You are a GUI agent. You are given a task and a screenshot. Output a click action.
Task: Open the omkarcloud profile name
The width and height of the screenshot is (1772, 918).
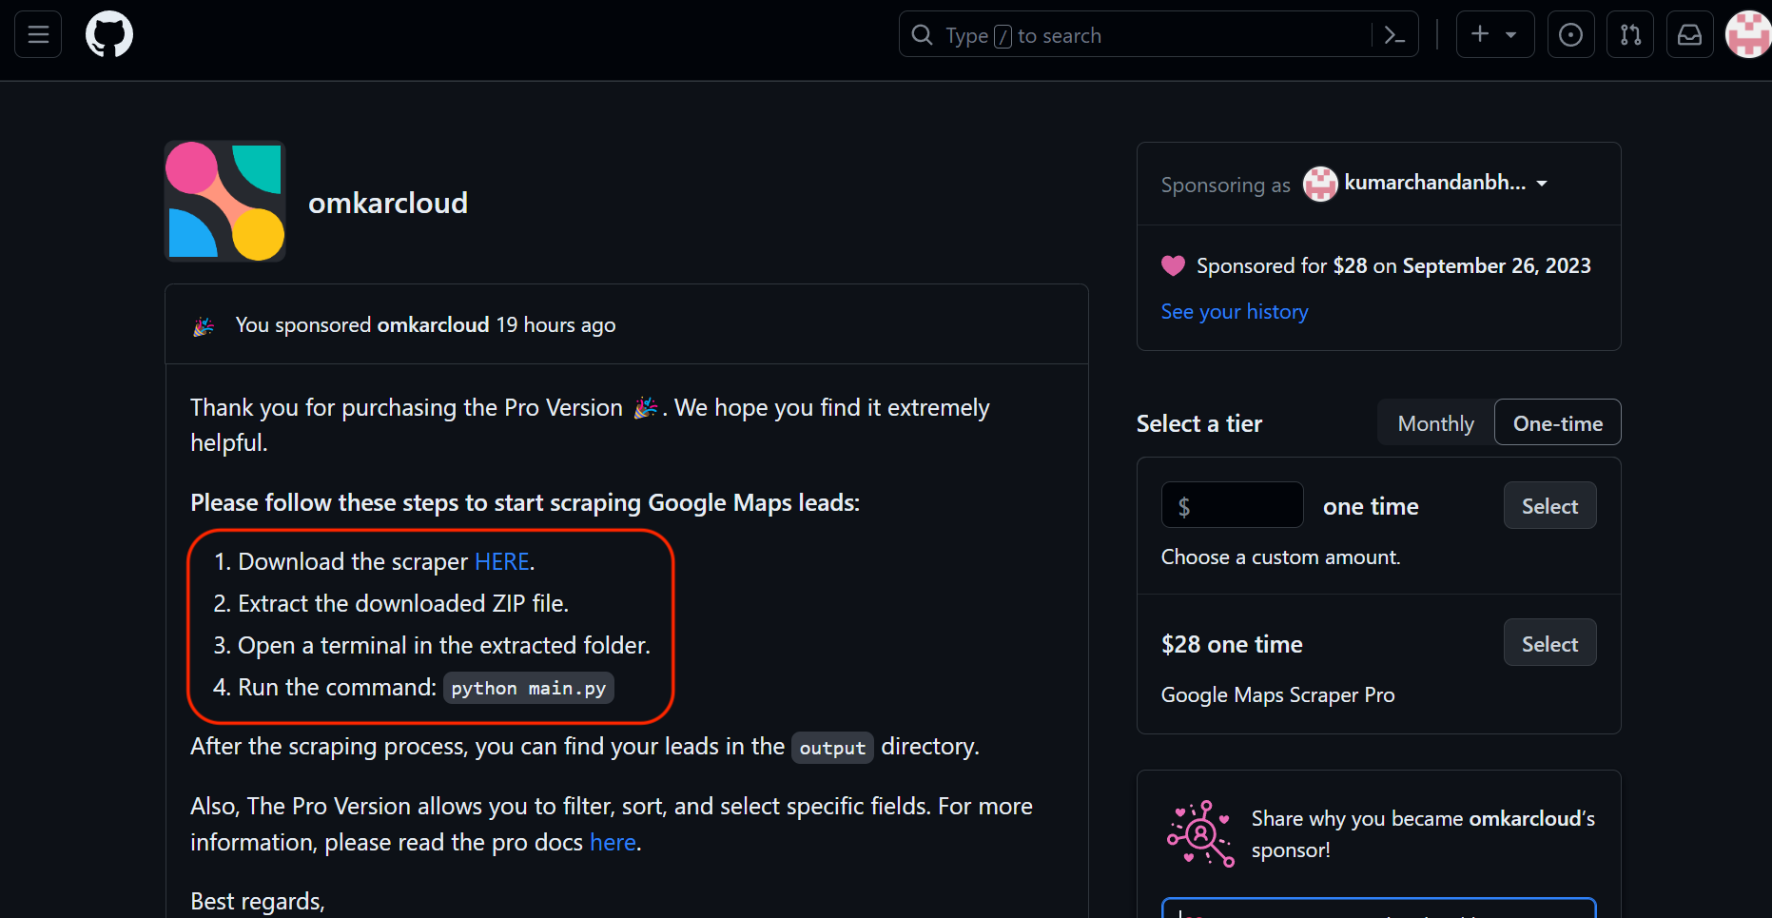tap(388, 203)
